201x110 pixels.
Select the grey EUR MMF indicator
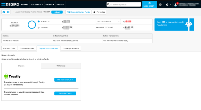click(39, 27)
